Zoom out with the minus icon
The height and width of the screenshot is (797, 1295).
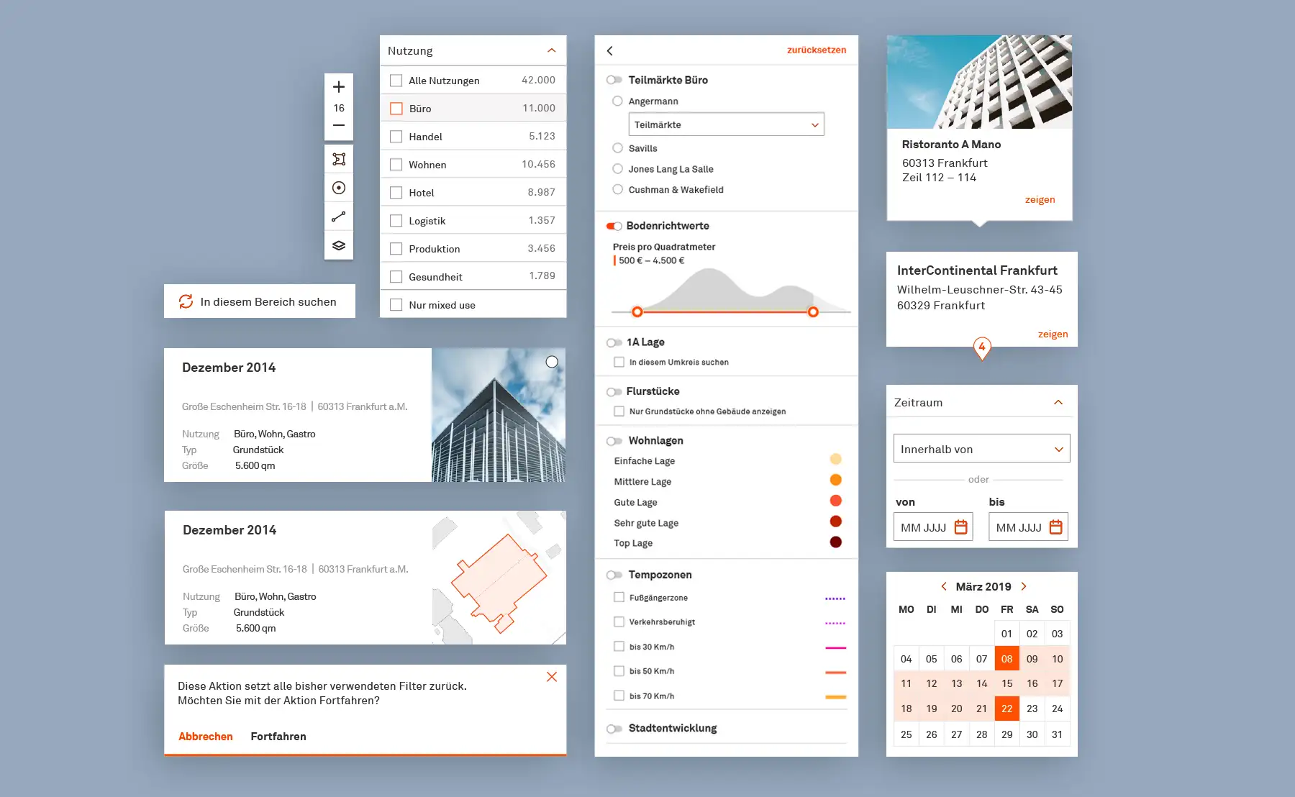pyautogui.click(x=339, y=125)
